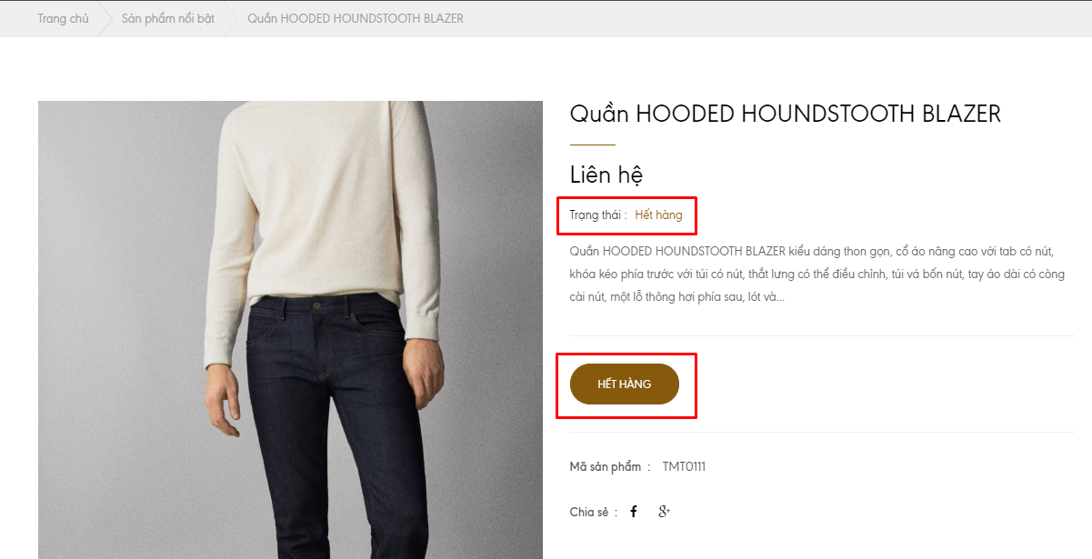1092x559 pixels.
Task: Click the chevron separator after Trang chủ
Action: tap(105, 18)
